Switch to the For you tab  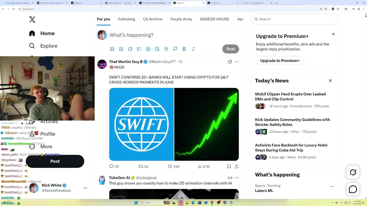coord(104,19)
